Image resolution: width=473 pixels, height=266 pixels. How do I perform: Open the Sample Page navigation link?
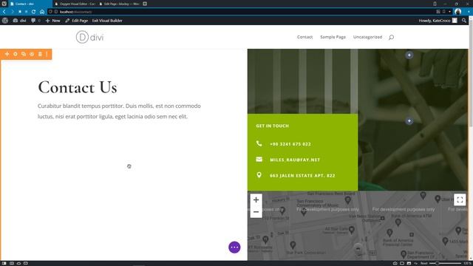[x=333, y=37]
